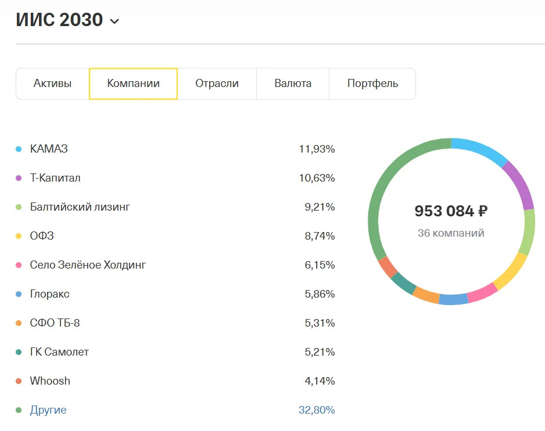Click the pink donut chart segment
This screenshot has width=545, height=431.
point(482,294)
